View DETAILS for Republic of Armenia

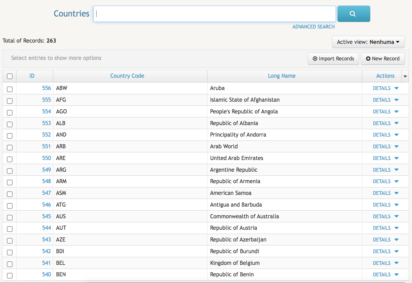[x=382, y=181]
